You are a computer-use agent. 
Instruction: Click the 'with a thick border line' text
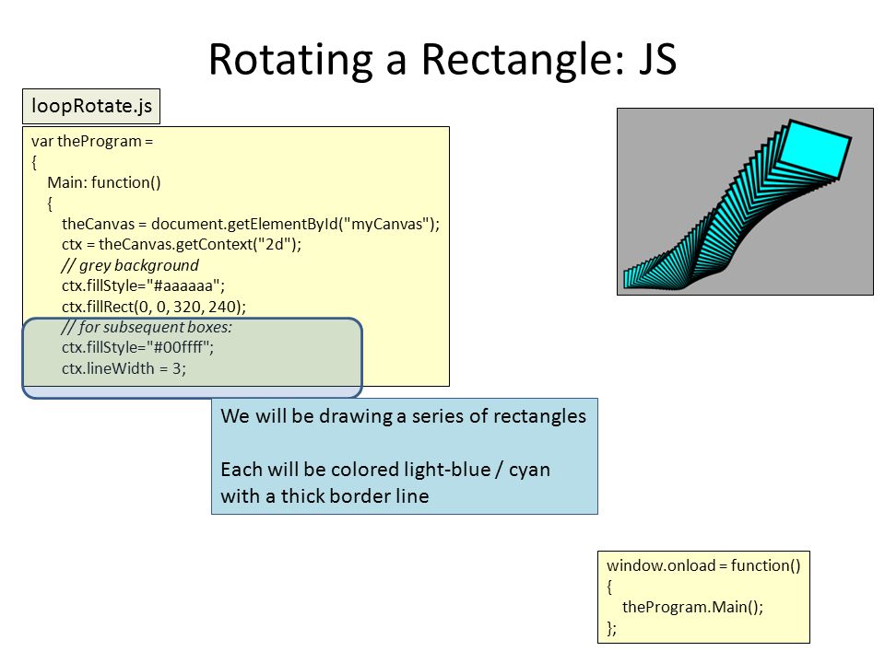pyautogui.click(x=324, y=496)
